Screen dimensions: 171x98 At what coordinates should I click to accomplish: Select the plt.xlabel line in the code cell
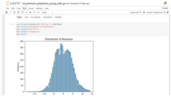[x=27, y=29]
